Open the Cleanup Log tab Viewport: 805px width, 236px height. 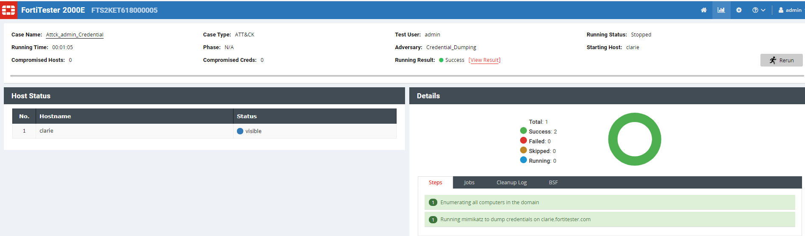pyautogui.click(x=512, y=183)
